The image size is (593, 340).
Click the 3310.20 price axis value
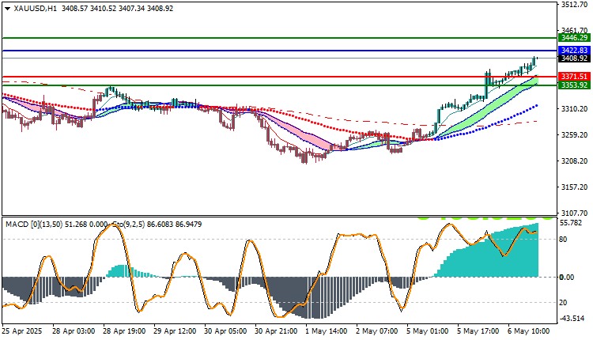[574, 109]
